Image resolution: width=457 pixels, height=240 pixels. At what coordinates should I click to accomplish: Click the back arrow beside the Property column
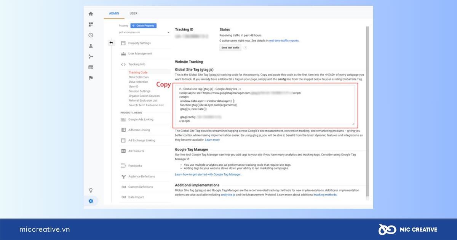(111, 43)
